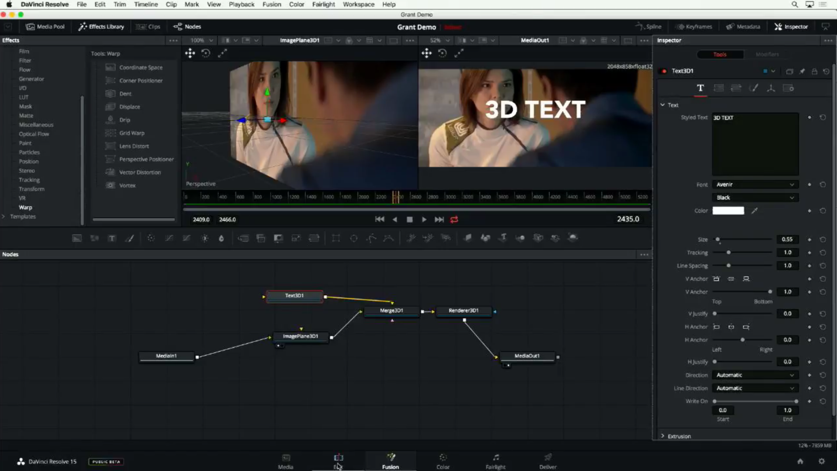
Task: Switch to the Media page
Action: pyautogui.click(x=286, y=461)
